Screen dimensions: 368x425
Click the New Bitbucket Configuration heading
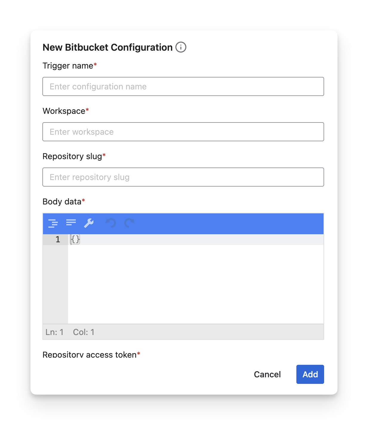(x=107, y=47)
